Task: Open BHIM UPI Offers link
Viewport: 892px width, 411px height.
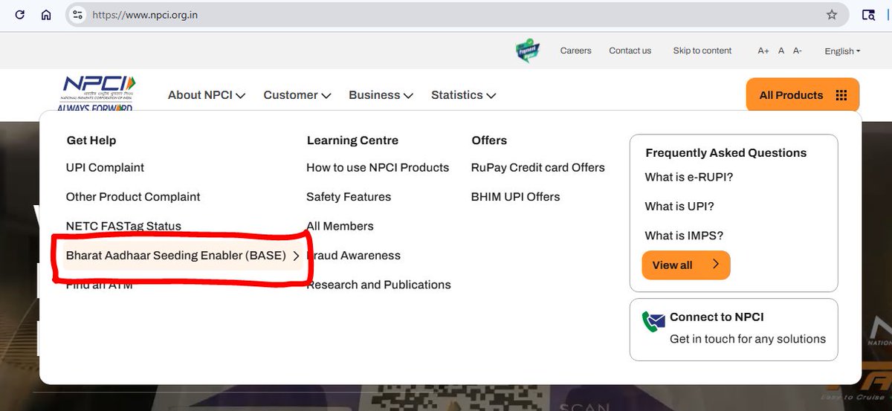Action: coord(516,197)
